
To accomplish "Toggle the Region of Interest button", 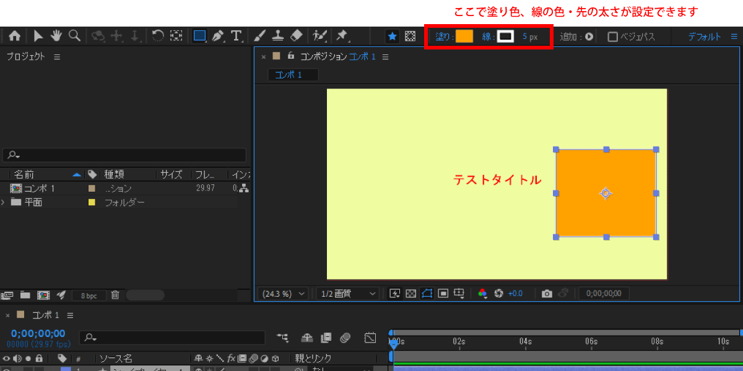I will tap(443, 294).
